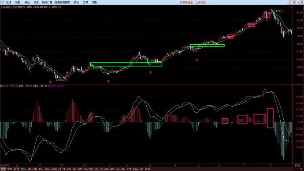Open the 国泰君安服务 menu
Image resolution: width=304 pixels, height=171 pixels.
point(62,3)
